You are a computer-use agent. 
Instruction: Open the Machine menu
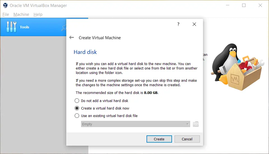point(21,14)
